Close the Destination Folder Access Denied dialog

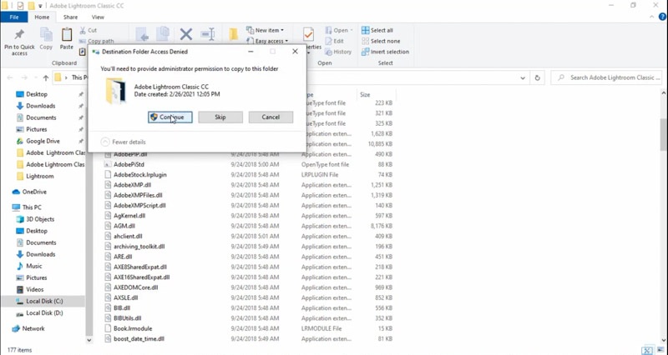(295, 52)
